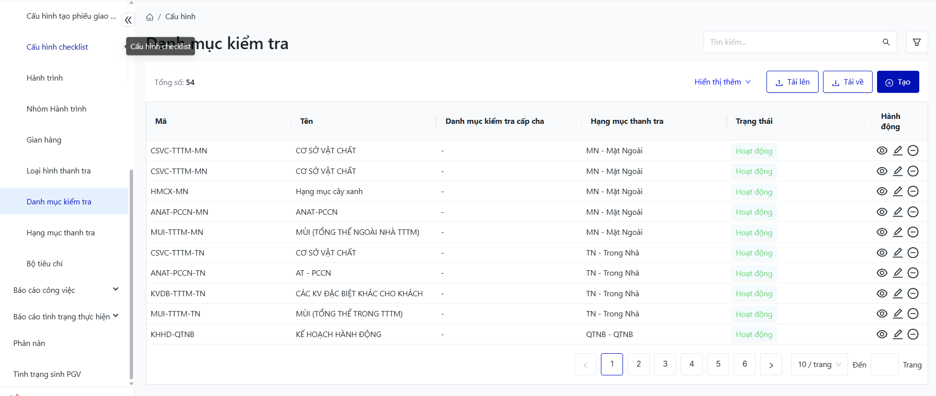Collapse the sidebar with double-chevron icon
The width and height of the screenshot is (936, 396).
tap(128, 20)
